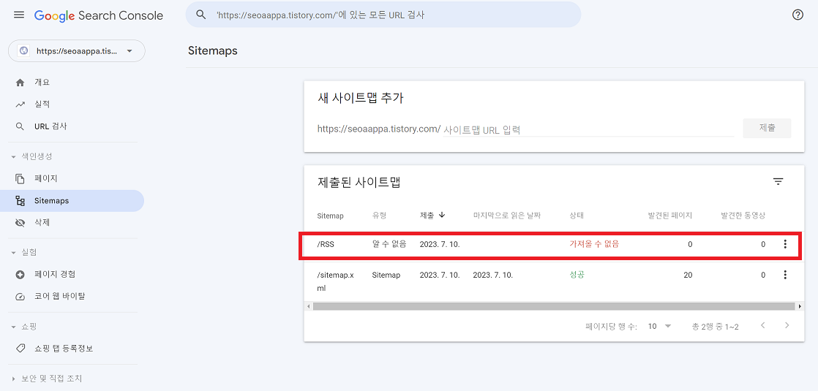818x391 pixels.
Task: Open the property selector dropdown
Action: click(x=77, y=51)
